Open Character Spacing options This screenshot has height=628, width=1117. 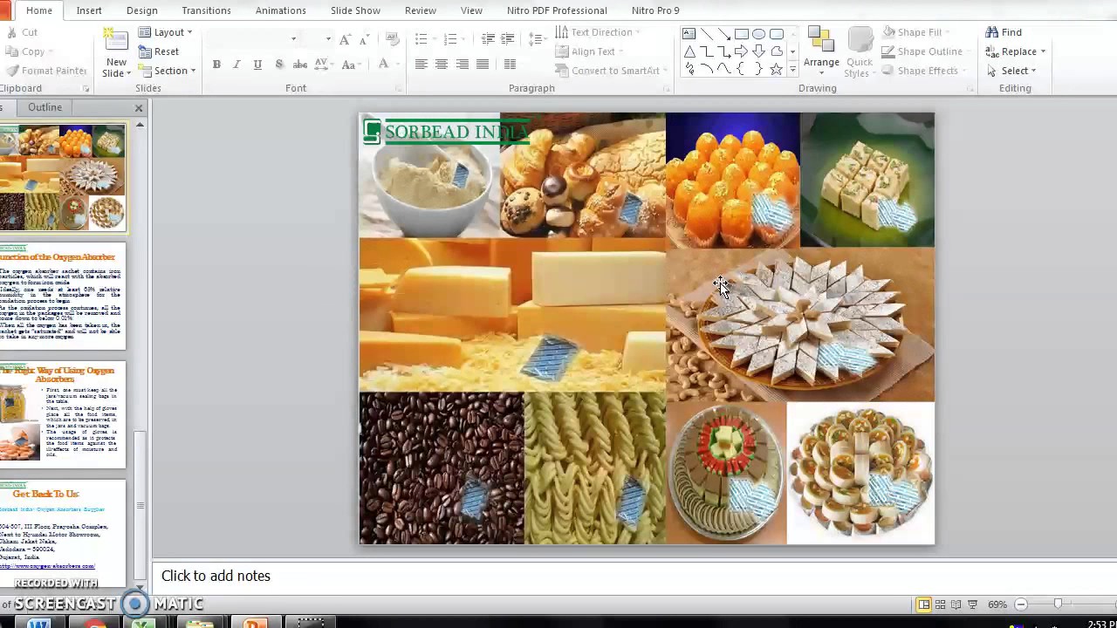(x=323, y=65)
